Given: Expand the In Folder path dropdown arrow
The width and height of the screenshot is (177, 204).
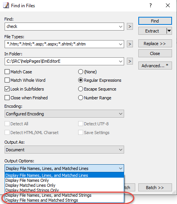Looking at the screenshot, I should pyautogui.click(x=121, y=61).
